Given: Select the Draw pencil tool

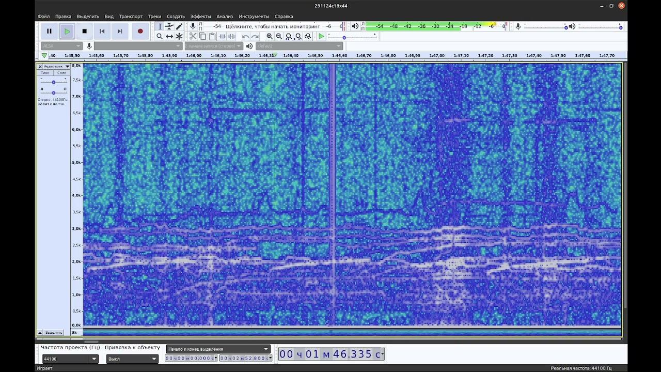Looking at the screenshot, I should coord(179,26).
